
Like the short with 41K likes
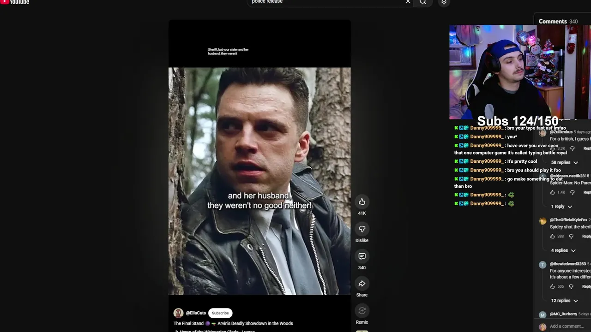tap(362, 202)
